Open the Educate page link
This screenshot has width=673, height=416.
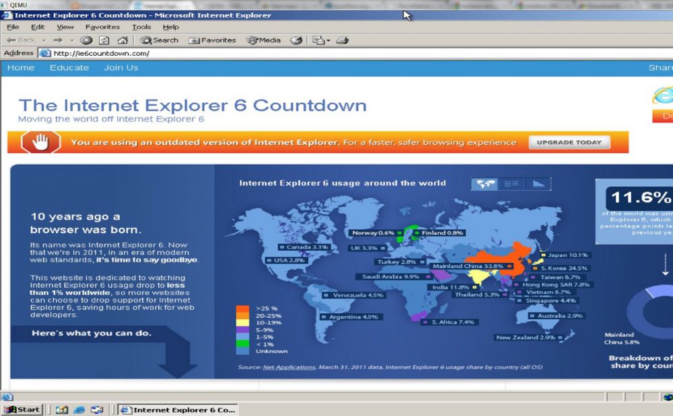[69, 68]
